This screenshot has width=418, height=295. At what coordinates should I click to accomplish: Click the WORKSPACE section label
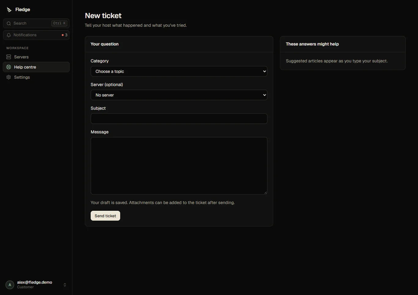point(17,48)
